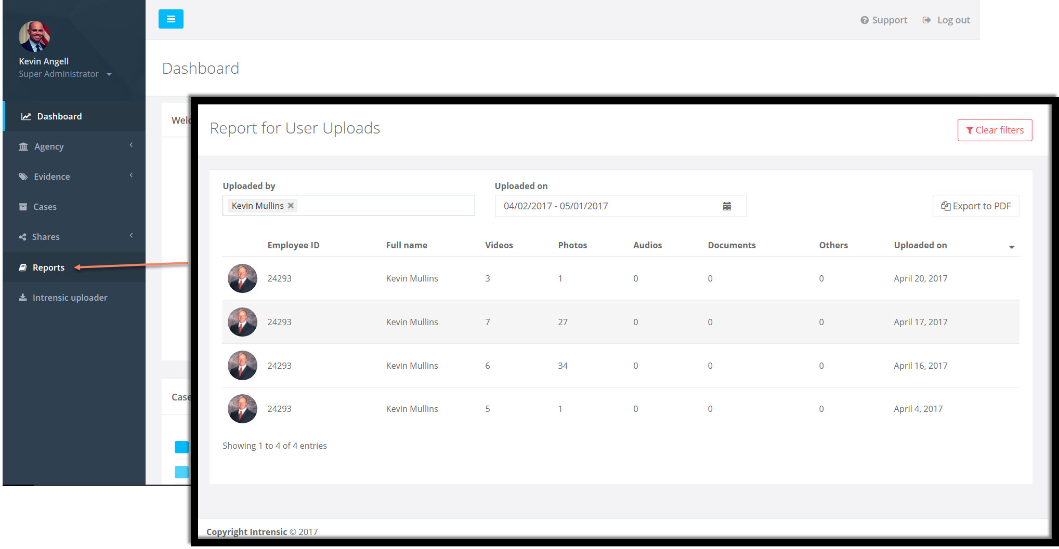Click the Intrensic uploader download icon

point(23,298)
